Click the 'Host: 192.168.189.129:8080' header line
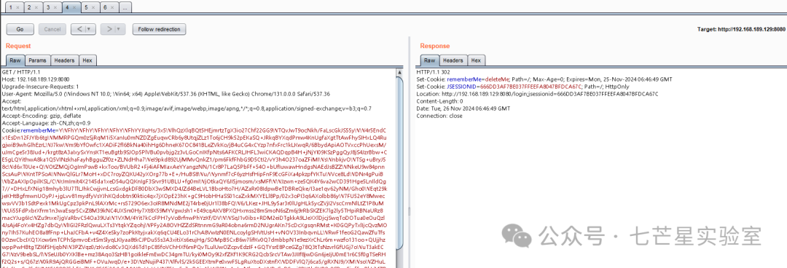This screenshot has height=268, width=787. pos(35,79)
